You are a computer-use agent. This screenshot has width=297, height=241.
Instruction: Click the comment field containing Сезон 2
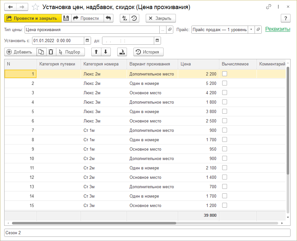[147, 233]
